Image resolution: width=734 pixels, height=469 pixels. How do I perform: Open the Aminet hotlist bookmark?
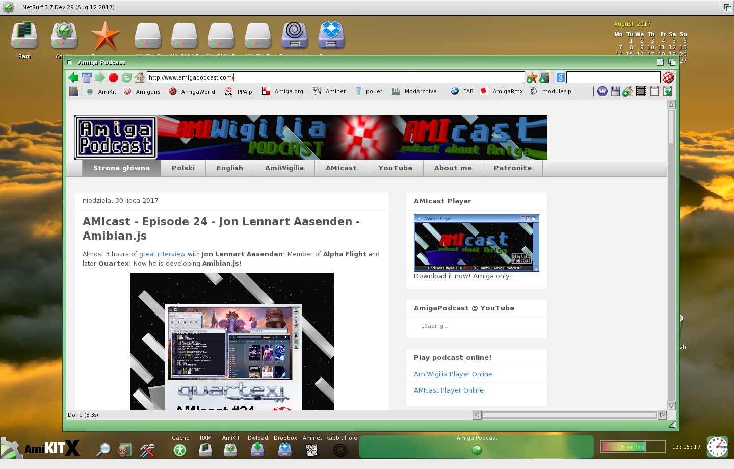point(330,92)
